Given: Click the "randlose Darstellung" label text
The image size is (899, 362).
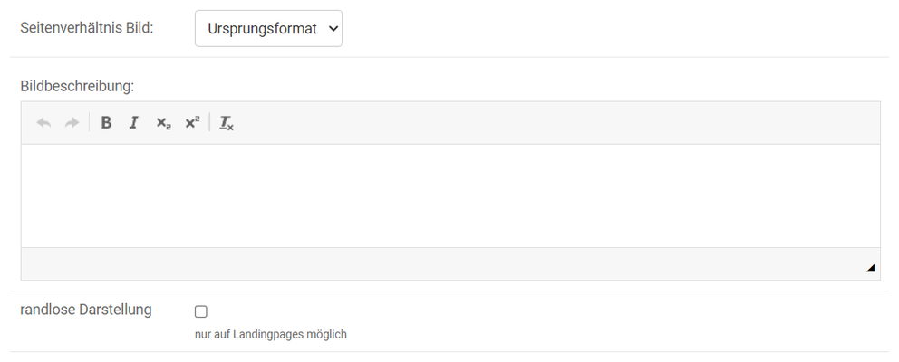Looking at the screenshot, I should pyautogui.click(x=86, y=310).
